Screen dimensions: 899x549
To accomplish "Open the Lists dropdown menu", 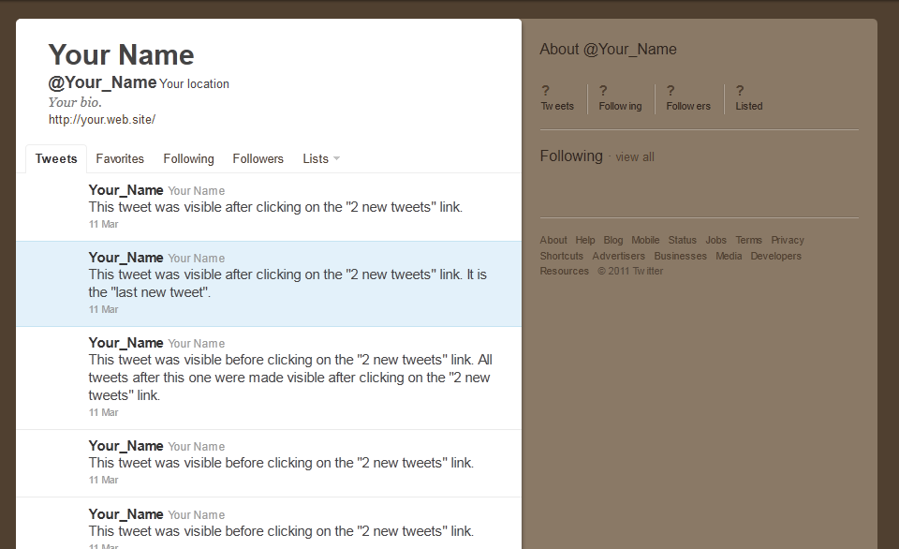I will (x=320, y=158).
